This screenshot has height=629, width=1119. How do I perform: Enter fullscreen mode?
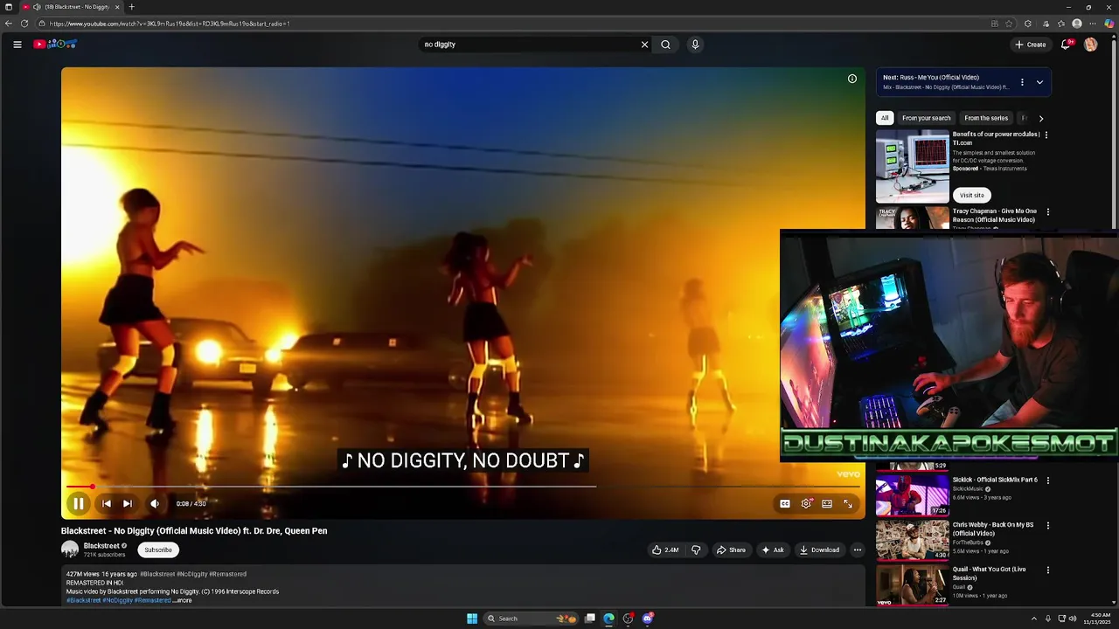pos(848,503)
